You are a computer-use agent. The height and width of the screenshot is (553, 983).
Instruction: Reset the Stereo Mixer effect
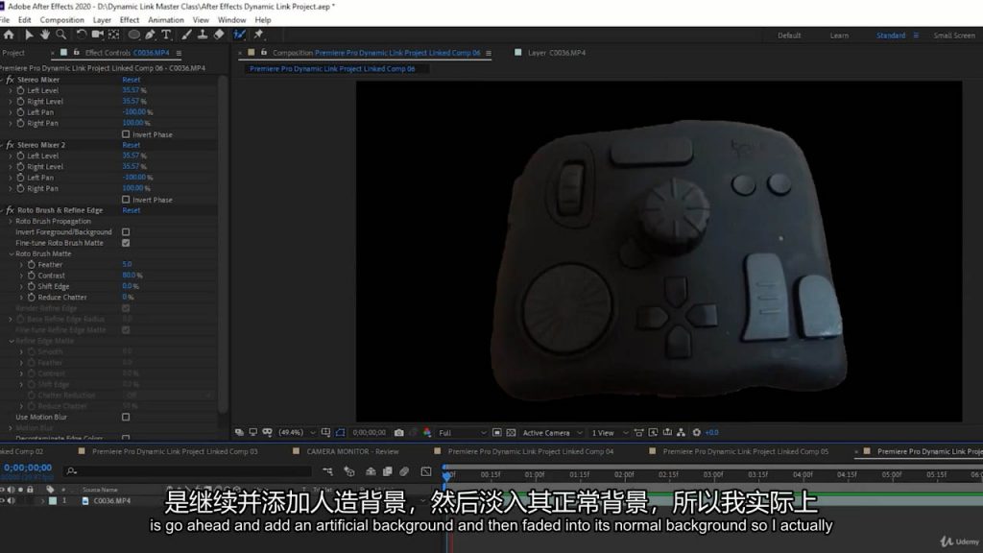[131, 80]
